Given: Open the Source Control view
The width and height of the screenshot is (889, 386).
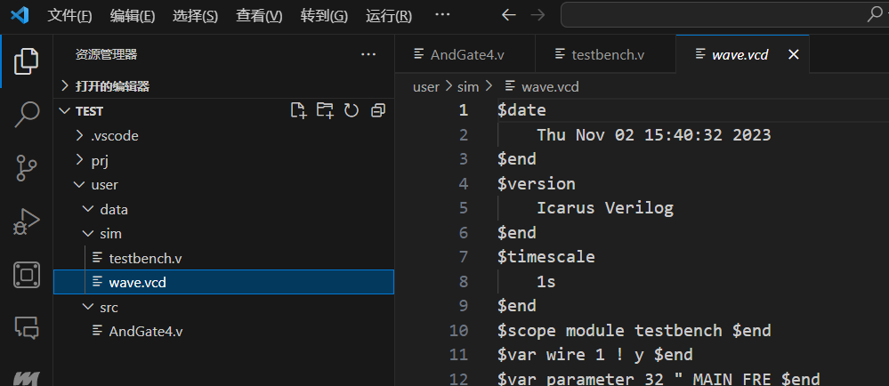Looking at the screenshot, I should click(27, 166).
